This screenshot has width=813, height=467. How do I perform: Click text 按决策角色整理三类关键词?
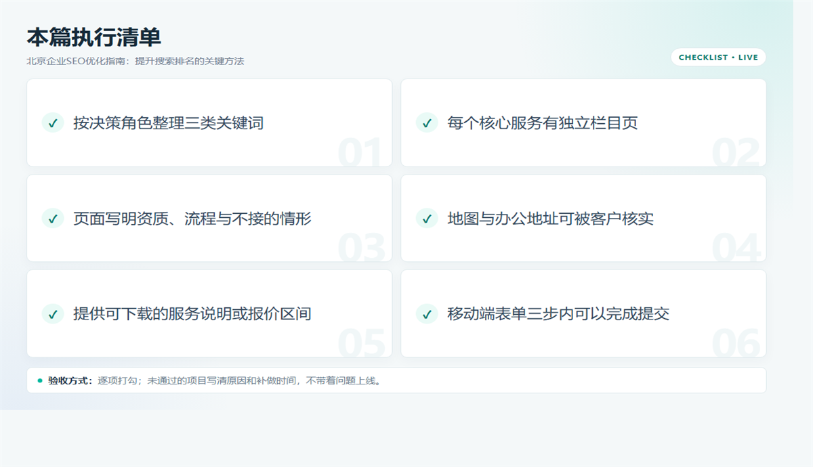168,123
